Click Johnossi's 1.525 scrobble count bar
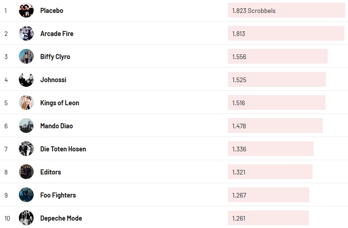Viewport: 348px width, 228px height. pos(277,79)
